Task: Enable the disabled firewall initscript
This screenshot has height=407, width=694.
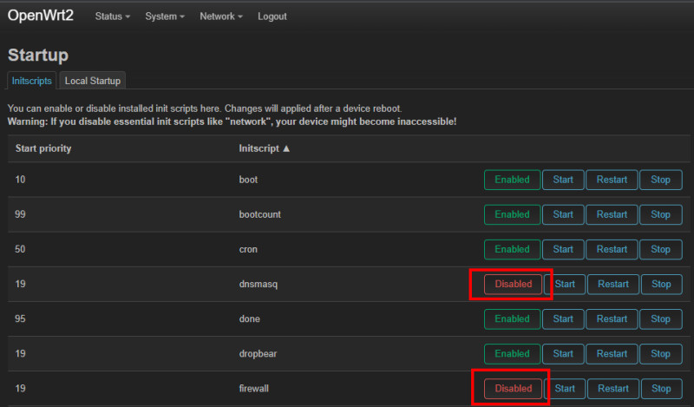Action: tap(513, 388)
